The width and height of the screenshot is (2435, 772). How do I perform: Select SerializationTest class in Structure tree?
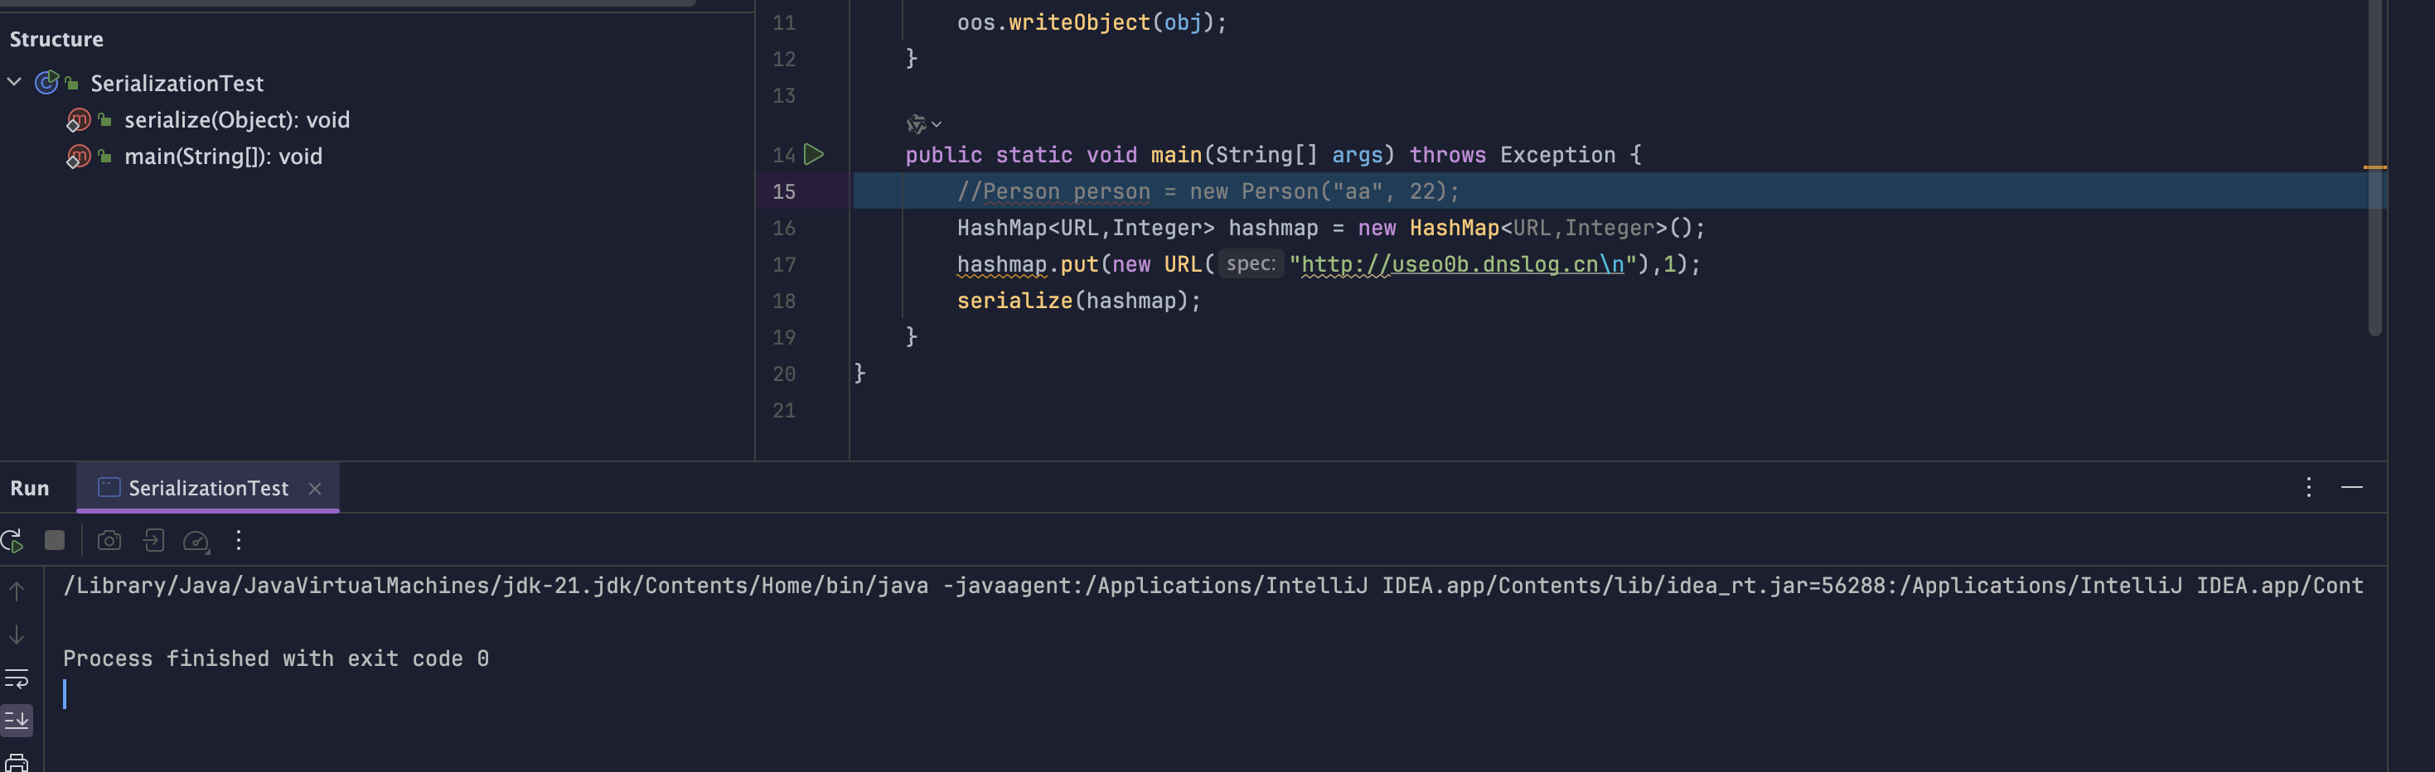click(x=177, y=83)
